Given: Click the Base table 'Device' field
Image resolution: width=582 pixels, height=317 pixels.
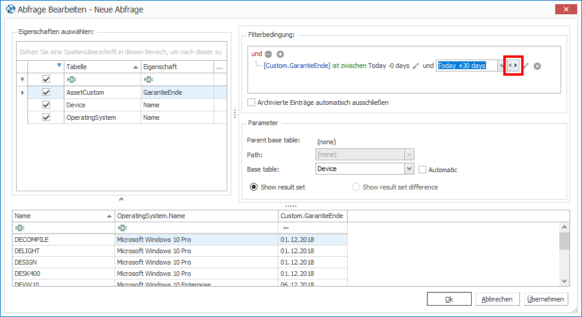Looking at the screenshot, I should pos(360,169).
